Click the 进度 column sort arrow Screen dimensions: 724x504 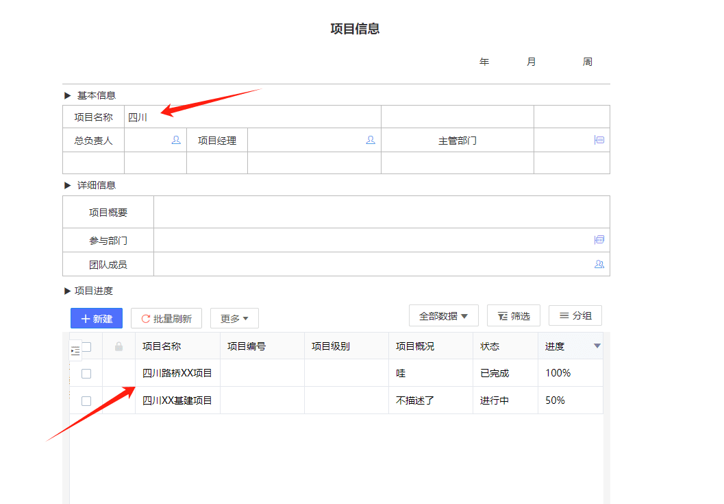pos(597,346)
